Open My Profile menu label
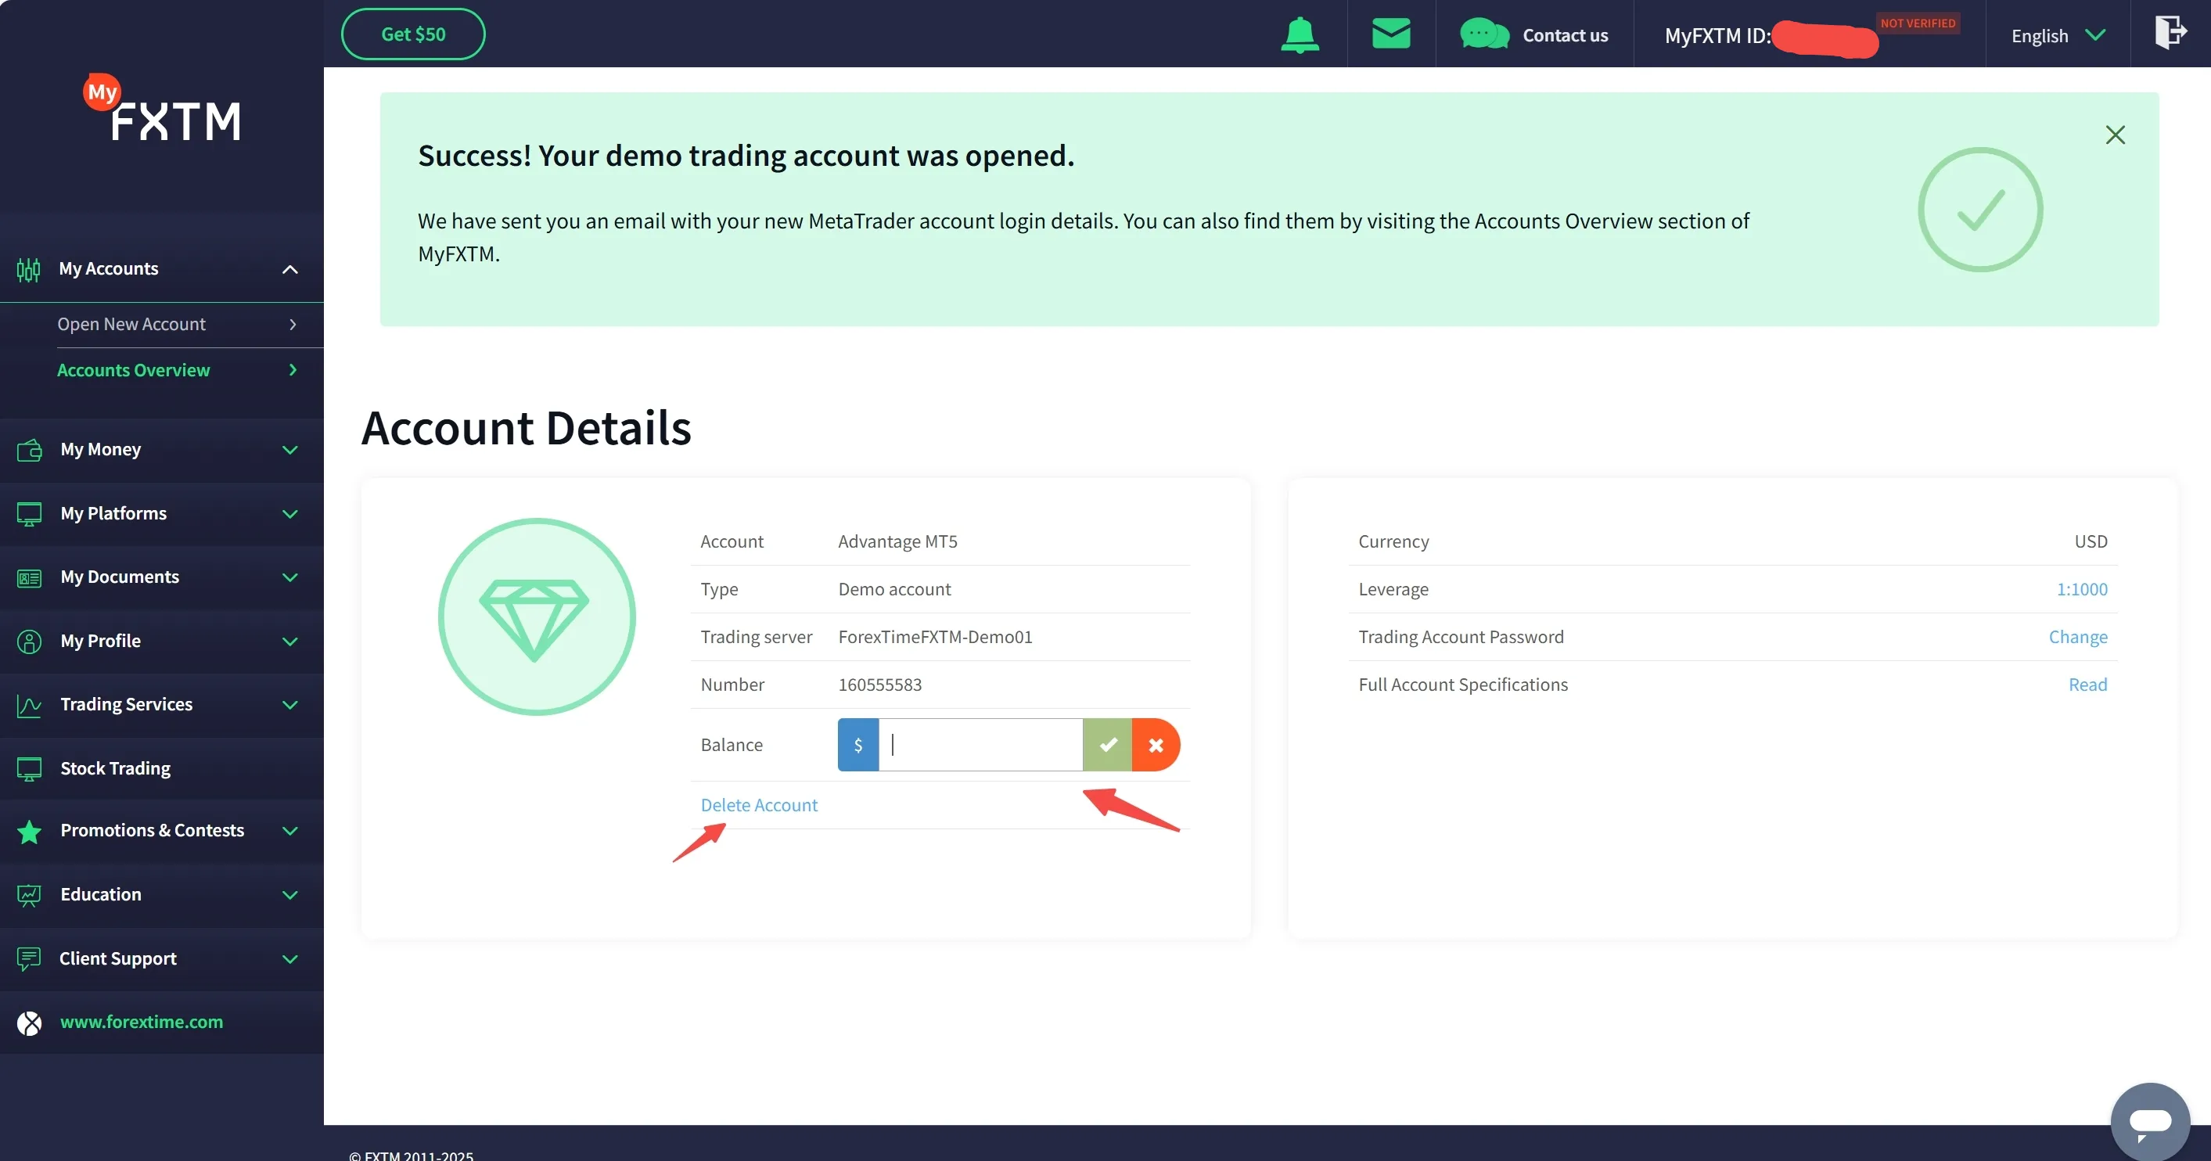2211x1161 pixels. pos(100,641)
